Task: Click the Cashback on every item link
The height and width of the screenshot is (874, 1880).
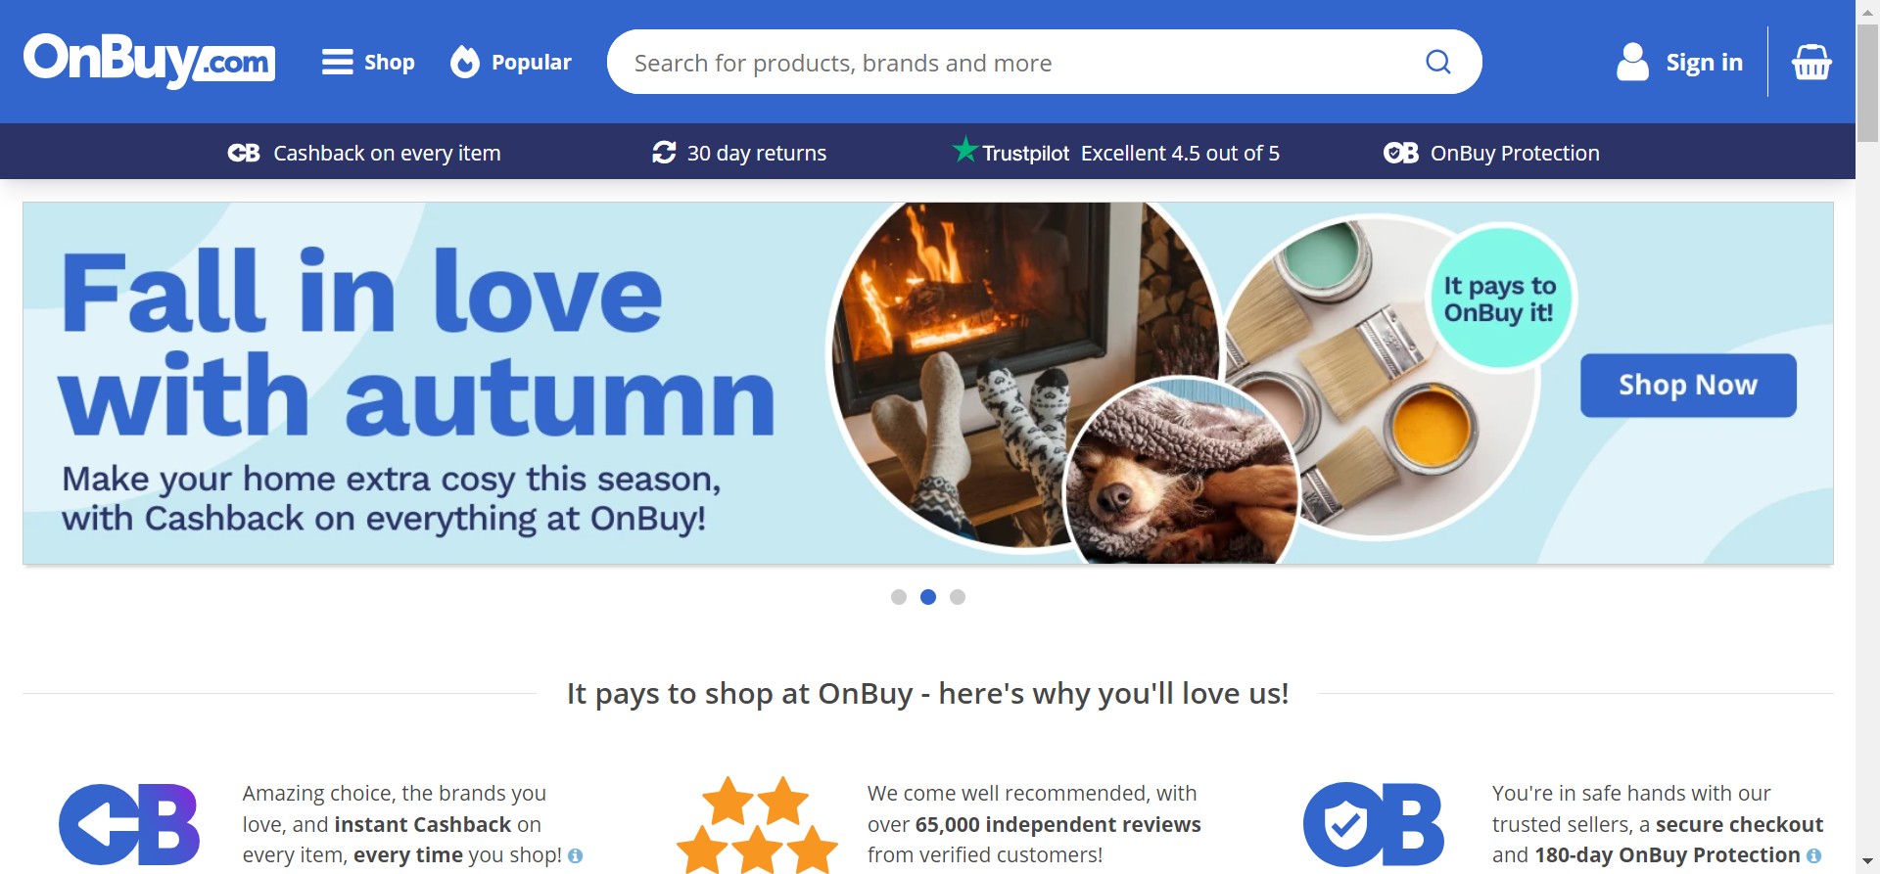Action: 364,153
